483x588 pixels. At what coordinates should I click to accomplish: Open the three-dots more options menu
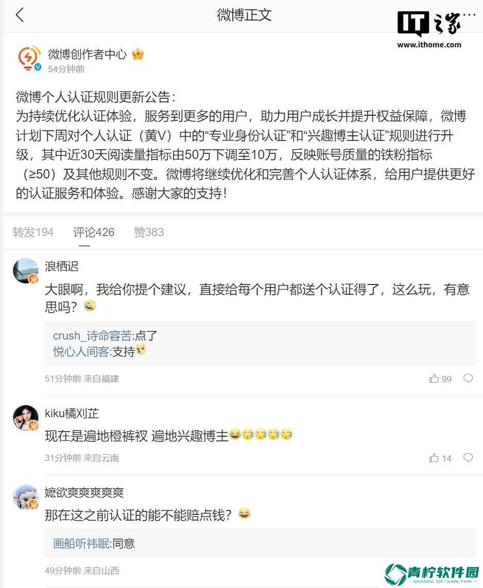469,15
